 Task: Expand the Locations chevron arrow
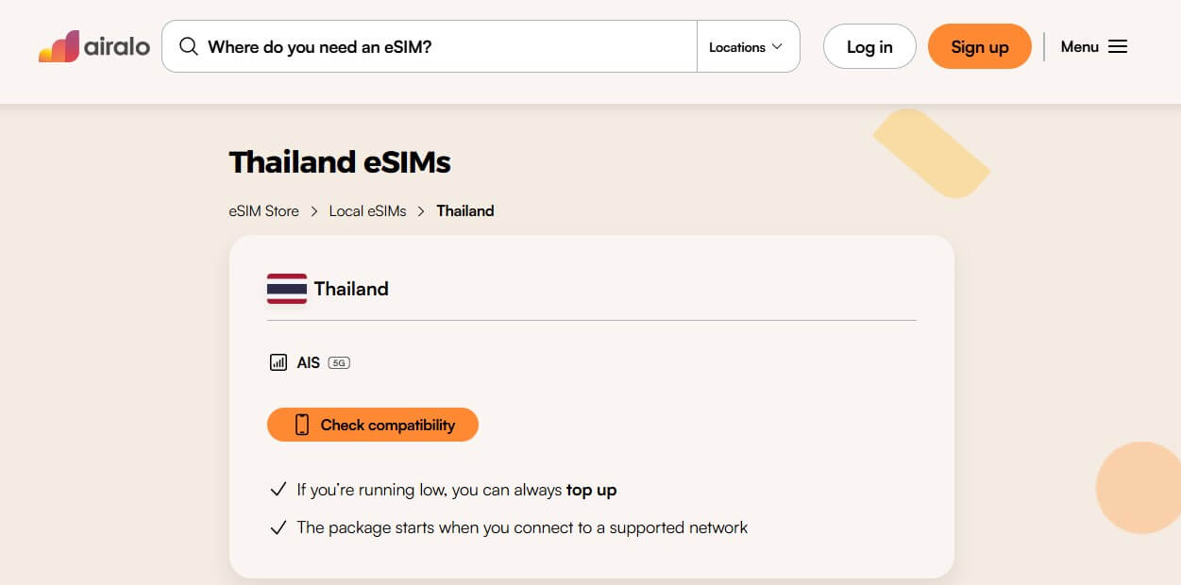coord(777,46)
